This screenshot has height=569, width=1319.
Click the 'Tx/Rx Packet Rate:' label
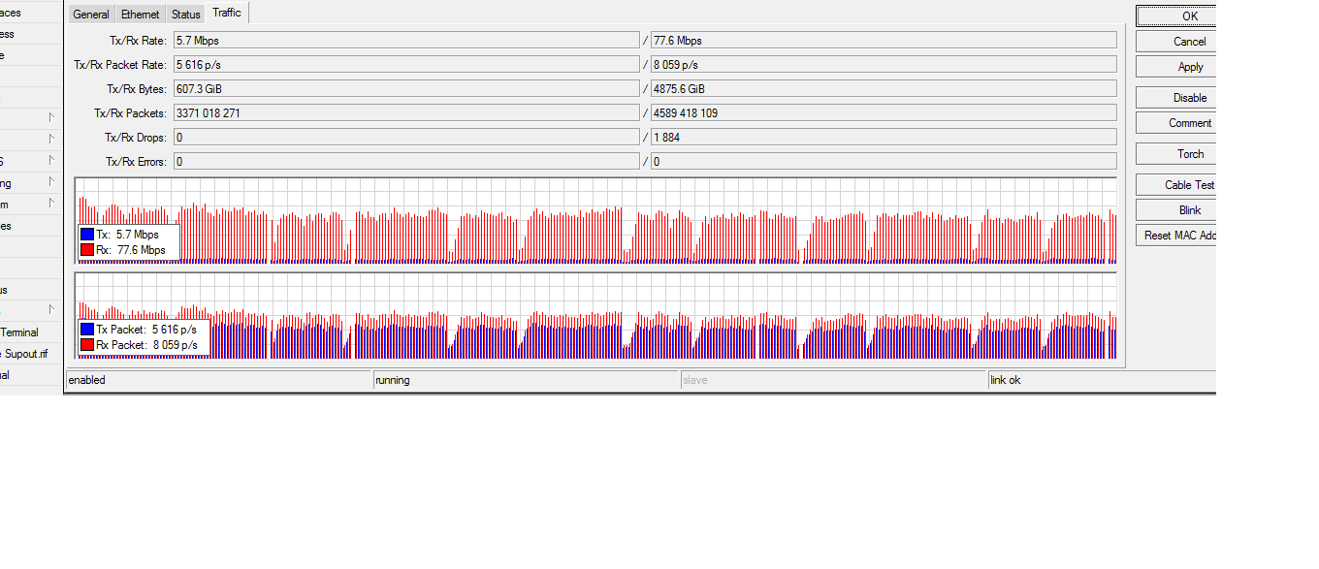(x=120, y=65)
